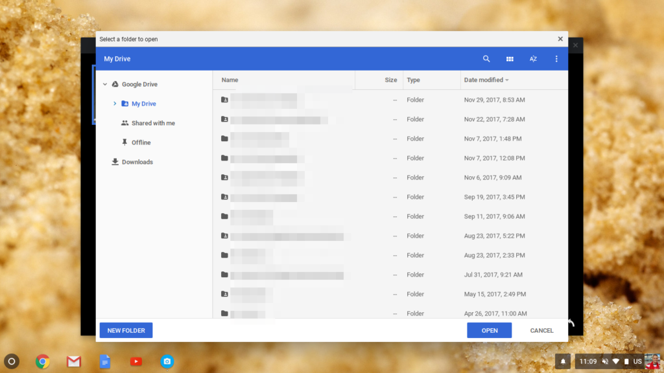Collapse the Google Drive tree entry
Image resolution: width=664 pixels, height=373 pixels.
click(104, 84)
